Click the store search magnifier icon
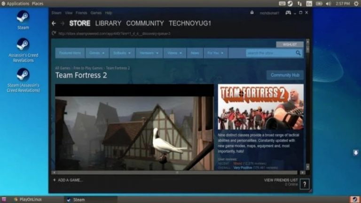The height and width of the screenshot is (203, 361). (298, 53)
